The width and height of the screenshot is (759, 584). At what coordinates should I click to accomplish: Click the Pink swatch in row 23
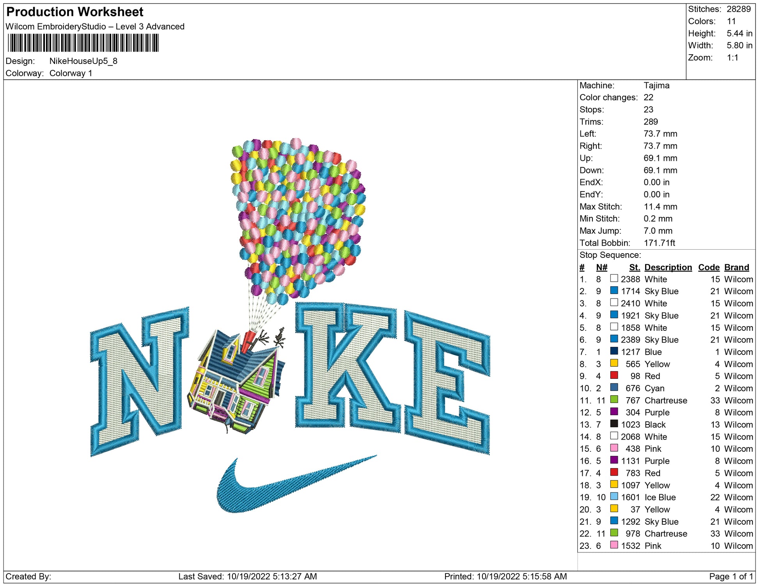(x=614, y=545)
